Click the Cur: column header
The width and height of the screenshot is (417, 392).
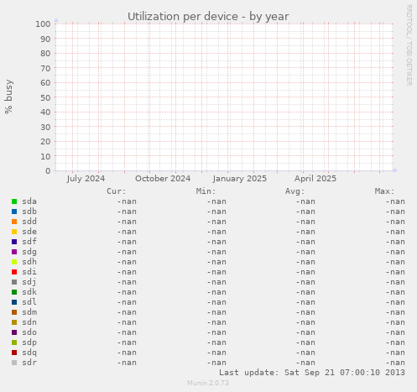pos(117,191)
